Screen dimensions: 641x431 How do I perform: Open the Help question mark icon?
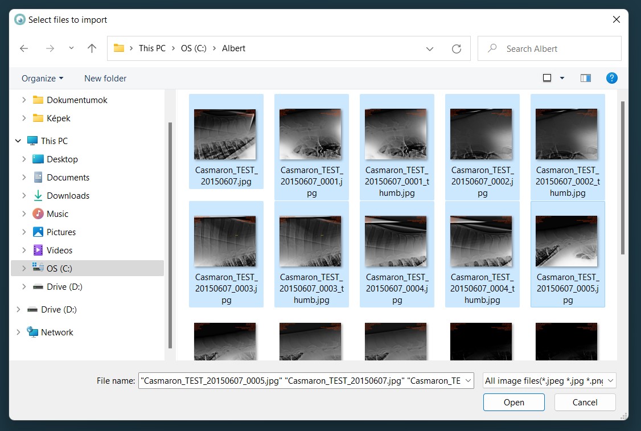point(612,78)
